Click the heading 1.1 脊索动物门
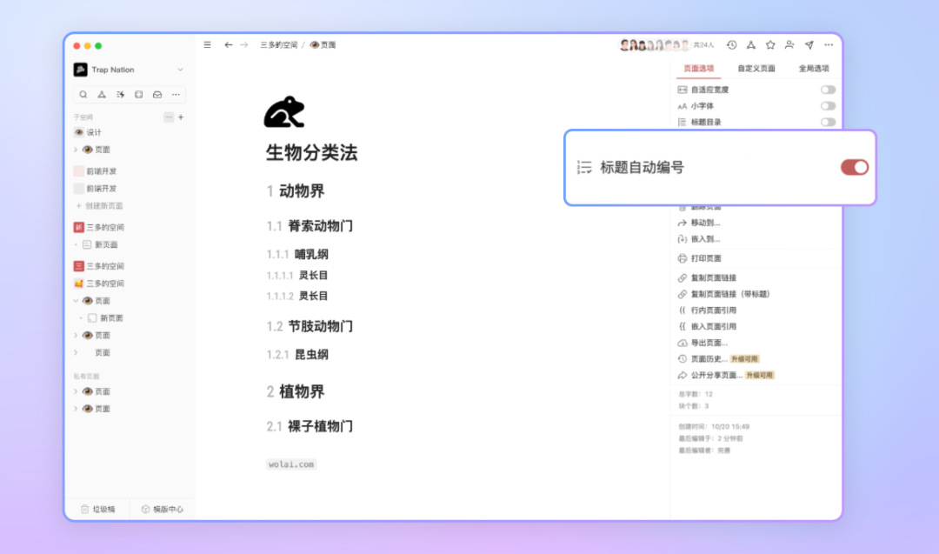 [310, 226]
